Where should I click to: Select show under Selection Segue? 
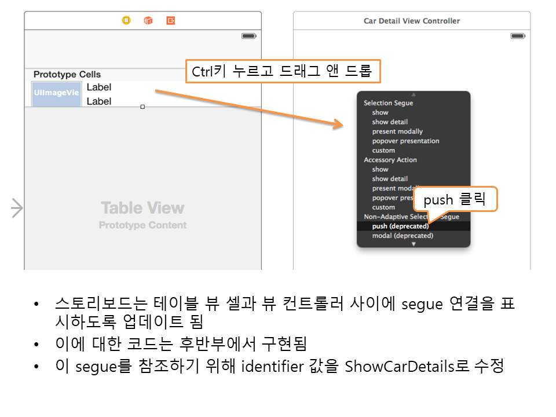click(380, 112)
